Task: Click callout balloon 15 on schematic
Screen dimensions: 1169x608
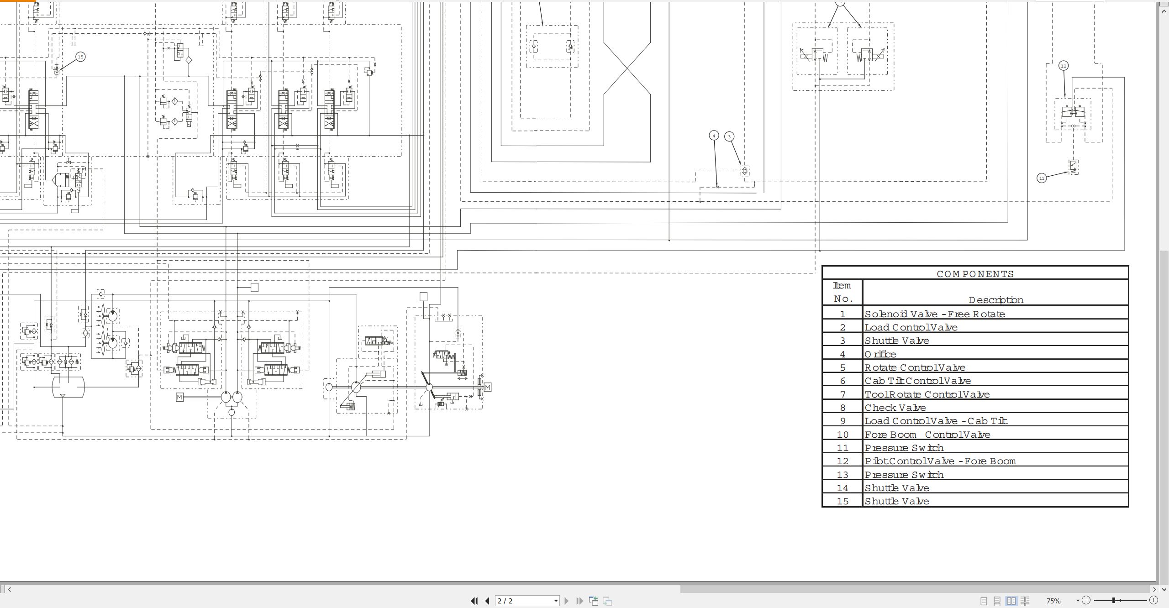Action: tap(80, 57)
